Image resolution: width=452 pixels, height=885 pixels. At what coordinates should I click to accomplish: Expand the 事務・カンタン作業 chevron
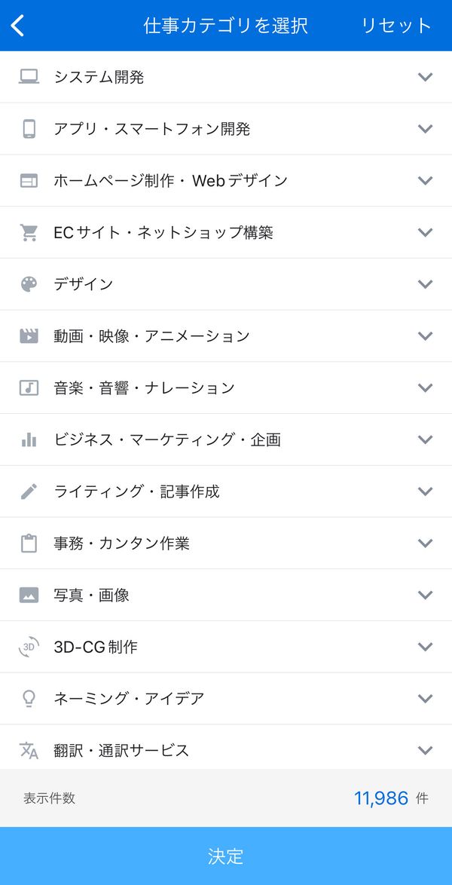(426, 543)
